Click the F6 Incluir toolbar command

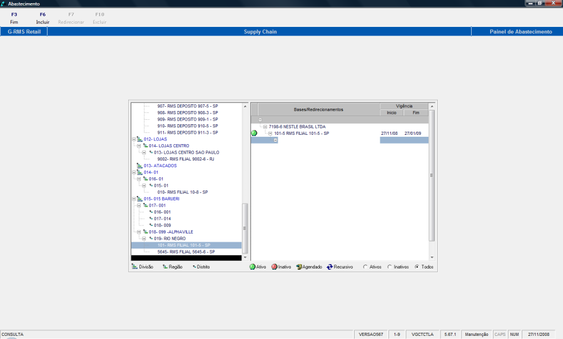43,18
